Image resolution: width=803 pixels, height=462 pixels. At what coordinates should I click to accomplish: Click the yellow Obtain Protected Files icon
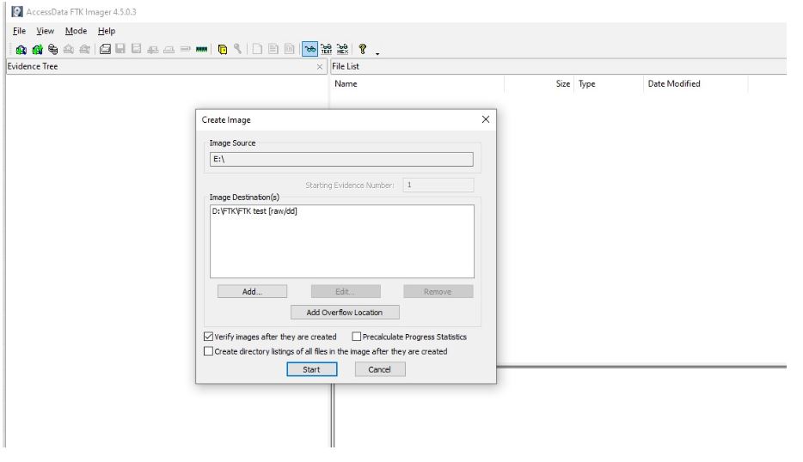[x=223, y=49]
